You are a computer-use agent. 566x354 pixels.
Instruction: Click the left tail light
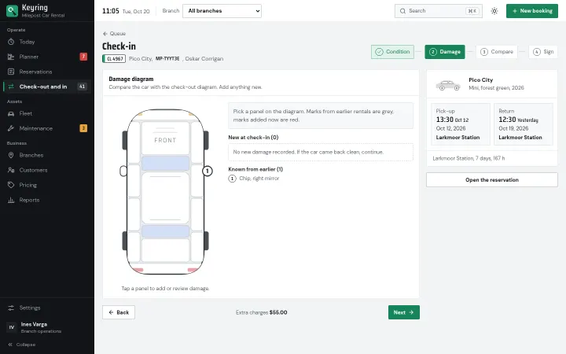(138, 270)
